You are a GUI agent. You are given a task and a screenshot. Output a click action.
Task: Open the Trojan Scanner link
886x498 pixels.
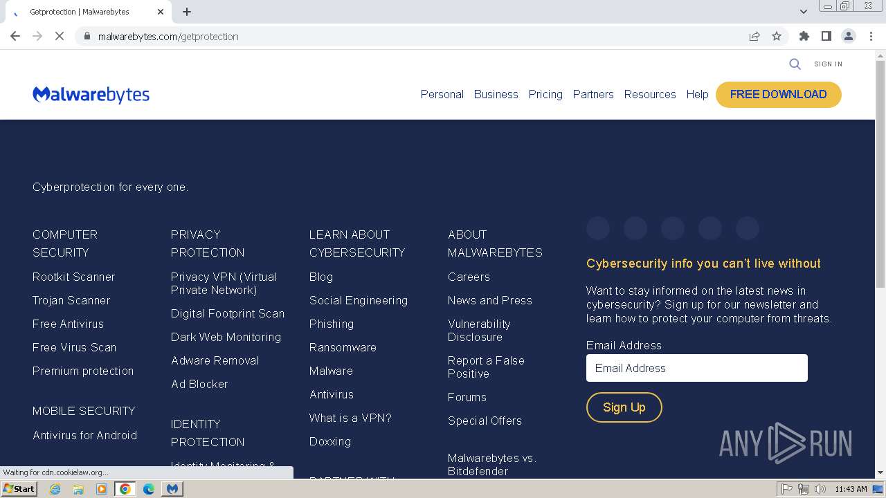pos(71,300)
